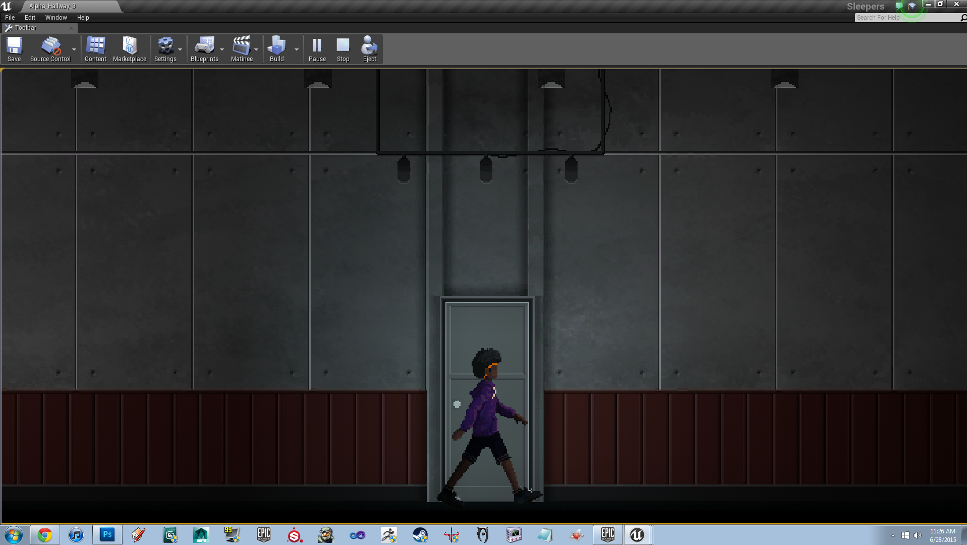Viewport: 967px width, 545px height.
Task: Expand the Source Control dropdown arrow
Action: (74, 49)
